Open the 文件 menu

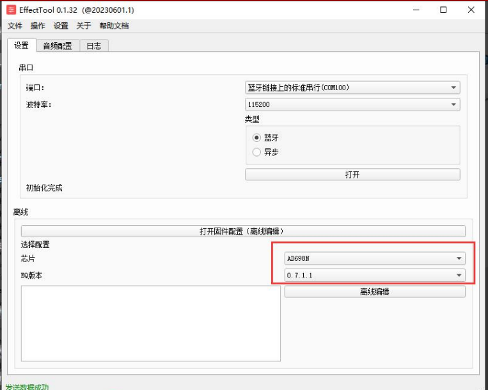point(15,26)
